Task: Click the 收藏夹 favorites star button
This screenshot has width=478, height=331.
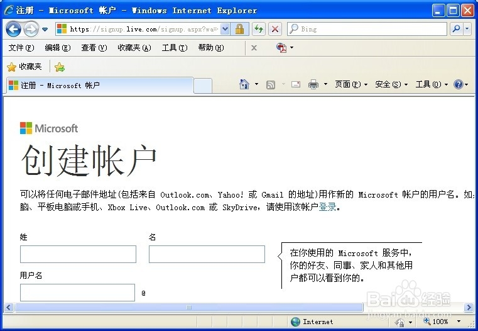Action: pyautogui.click(x=24, y=67)
